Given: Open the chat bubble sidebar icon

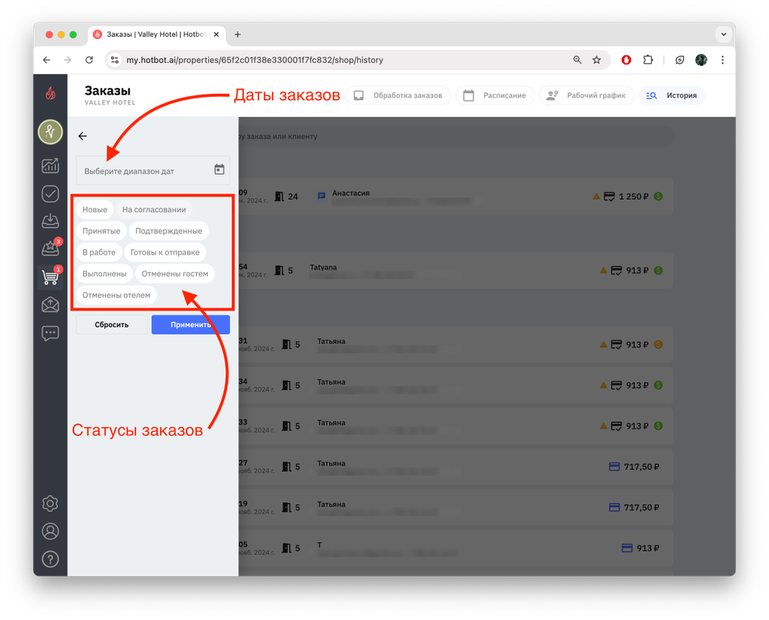Looking at the screenshot, I should tap(50, 334).
